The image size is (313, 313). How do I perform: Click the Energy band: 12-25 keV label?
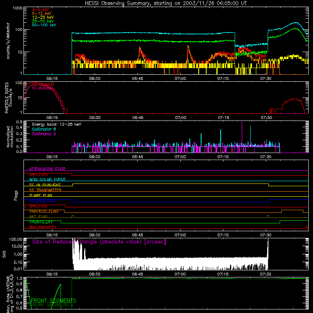pos(57,124)
